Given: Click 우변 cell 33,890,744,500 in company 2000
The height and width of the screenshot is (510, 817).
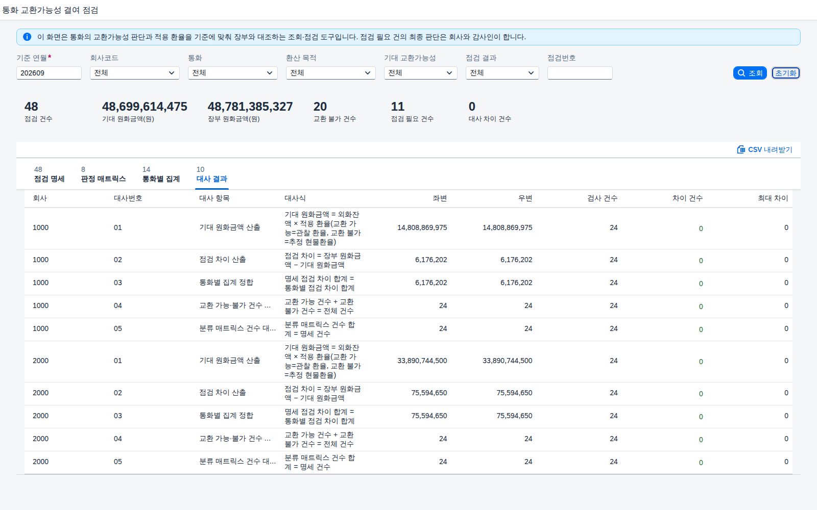Looking at the screenshot, I should [x=508, y=361].
